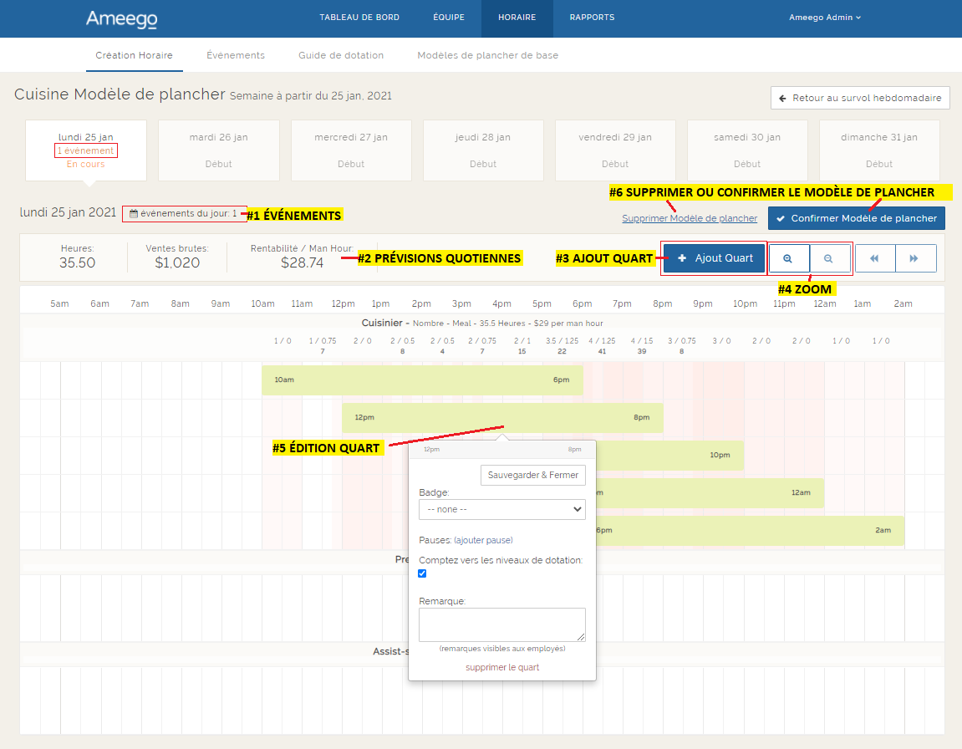Click Supprimer Modèle de plancher link
The width and height of the screenshot is (962, 749).
(x=689, y=219)
